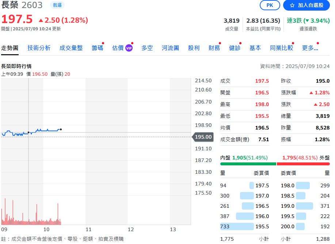
Task: Click the red 外盤 ratio bar
Action: tap(303, 164)
